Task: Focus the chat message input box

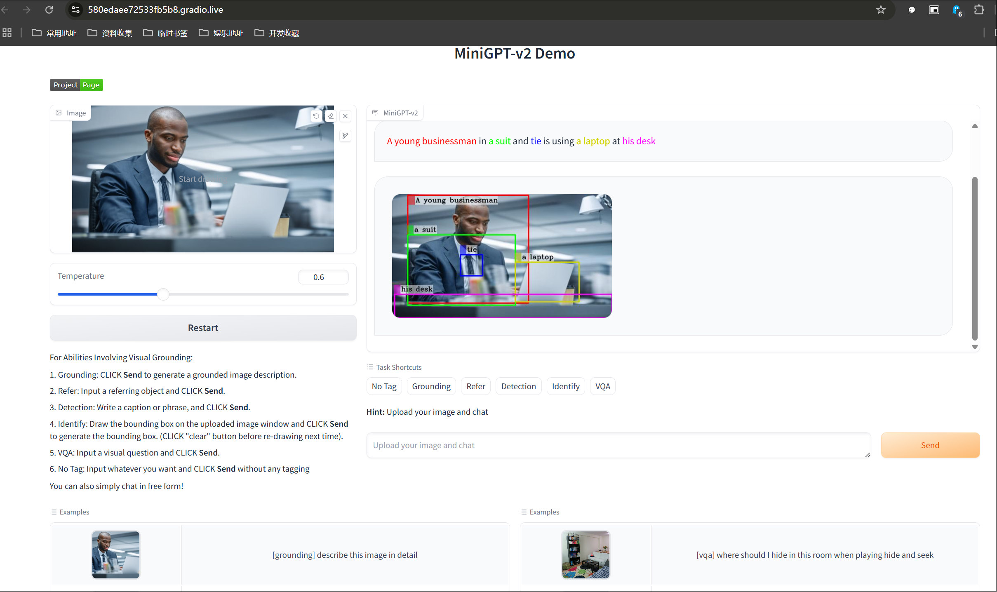Action: (x=618, y=445)
